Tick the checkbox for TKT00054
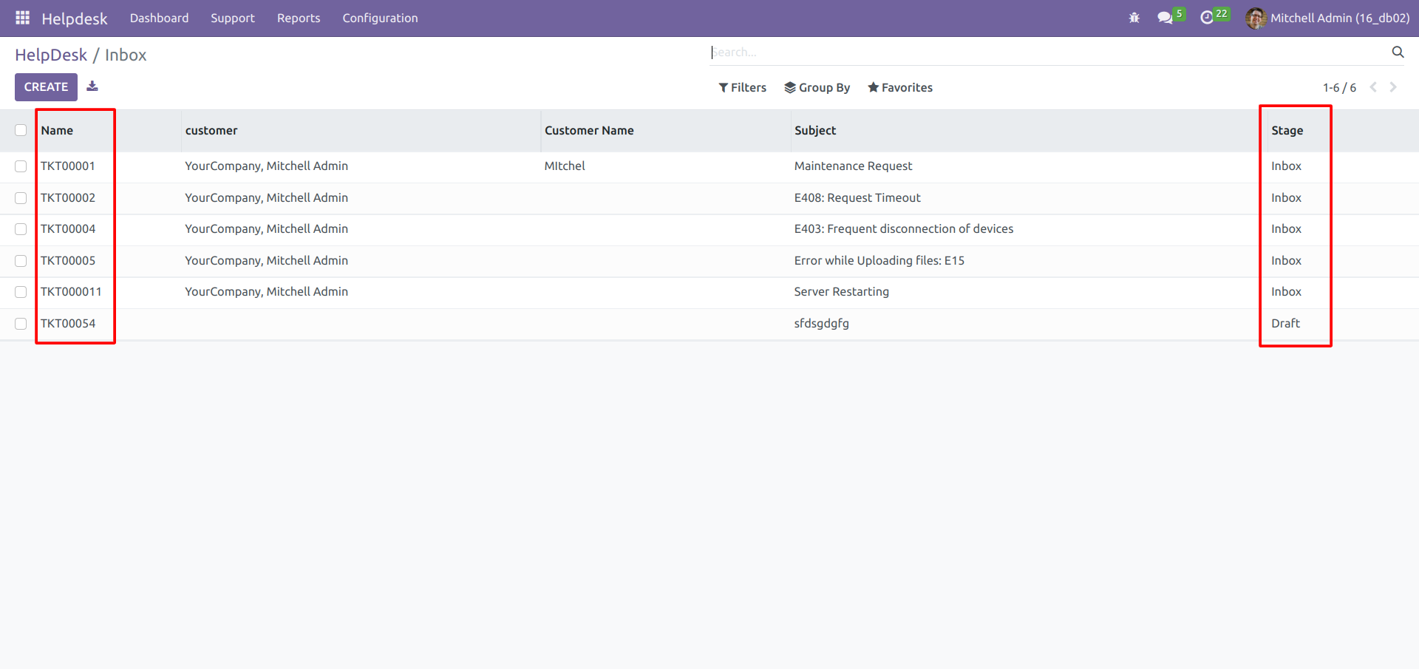Screen dimensions: 1419x669 click(21, 324)
